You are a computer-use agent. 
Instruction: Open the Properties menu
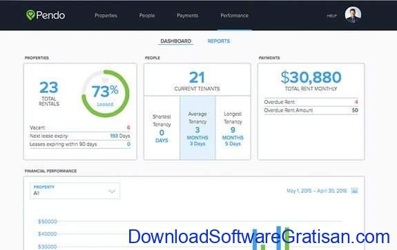coord(106,15)
